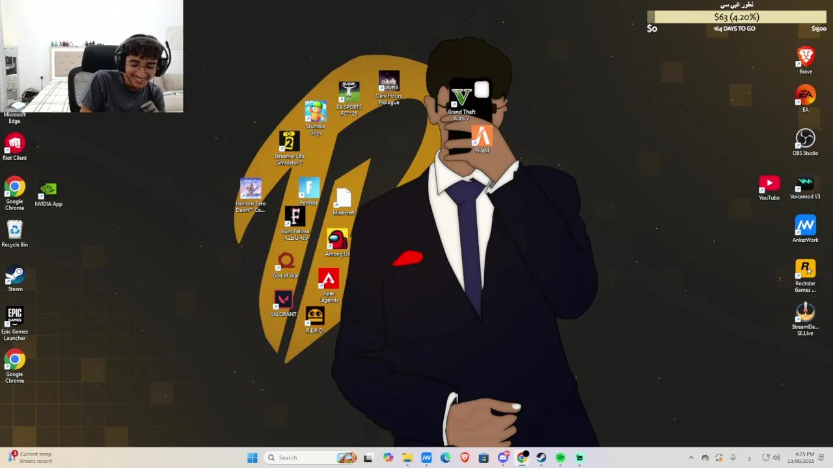Viewport: 833px width, 468px height.
Task: Open Spotify from the taskbar
Action: [560, 458]
